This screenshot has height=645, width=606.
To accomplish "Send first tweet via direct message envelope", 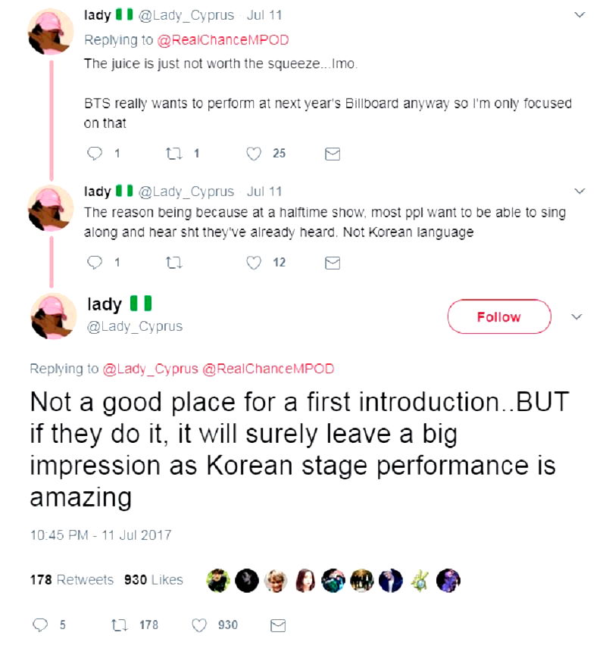I will coord(332,154).
